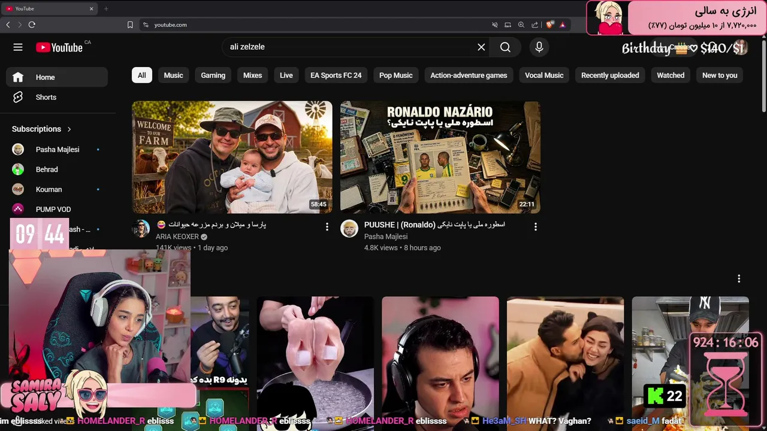Select the Watched chip
This screenshot has height=431, width=767.
tap(671, 75)
